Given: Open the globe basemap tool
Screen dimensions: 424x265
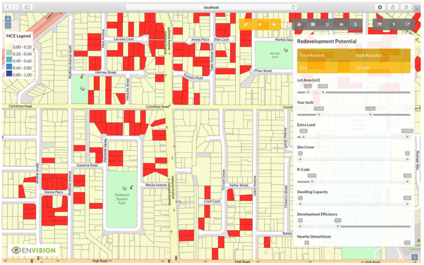Looking at the screenshot, I should 299,24.
